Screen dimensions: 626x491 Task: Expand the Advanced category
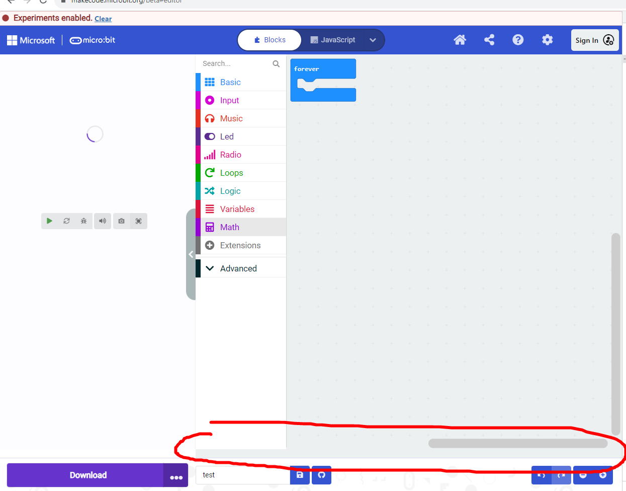point(237,268)
